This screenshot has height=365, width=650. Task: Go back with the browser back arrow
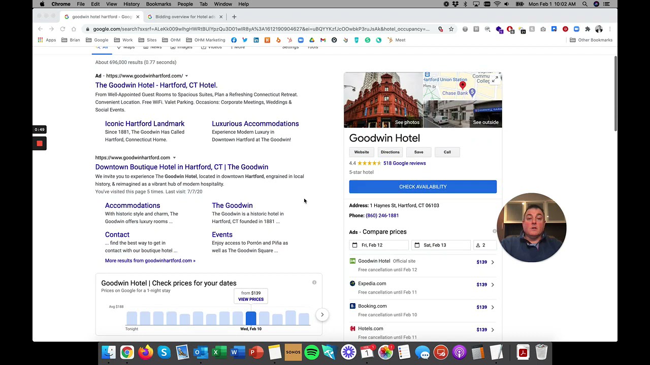click(x=40, y=29)
